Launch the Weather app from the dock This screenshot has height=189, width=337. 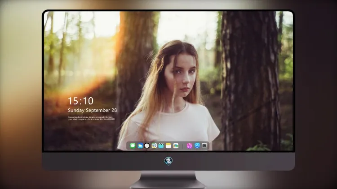tap(140, 146)
